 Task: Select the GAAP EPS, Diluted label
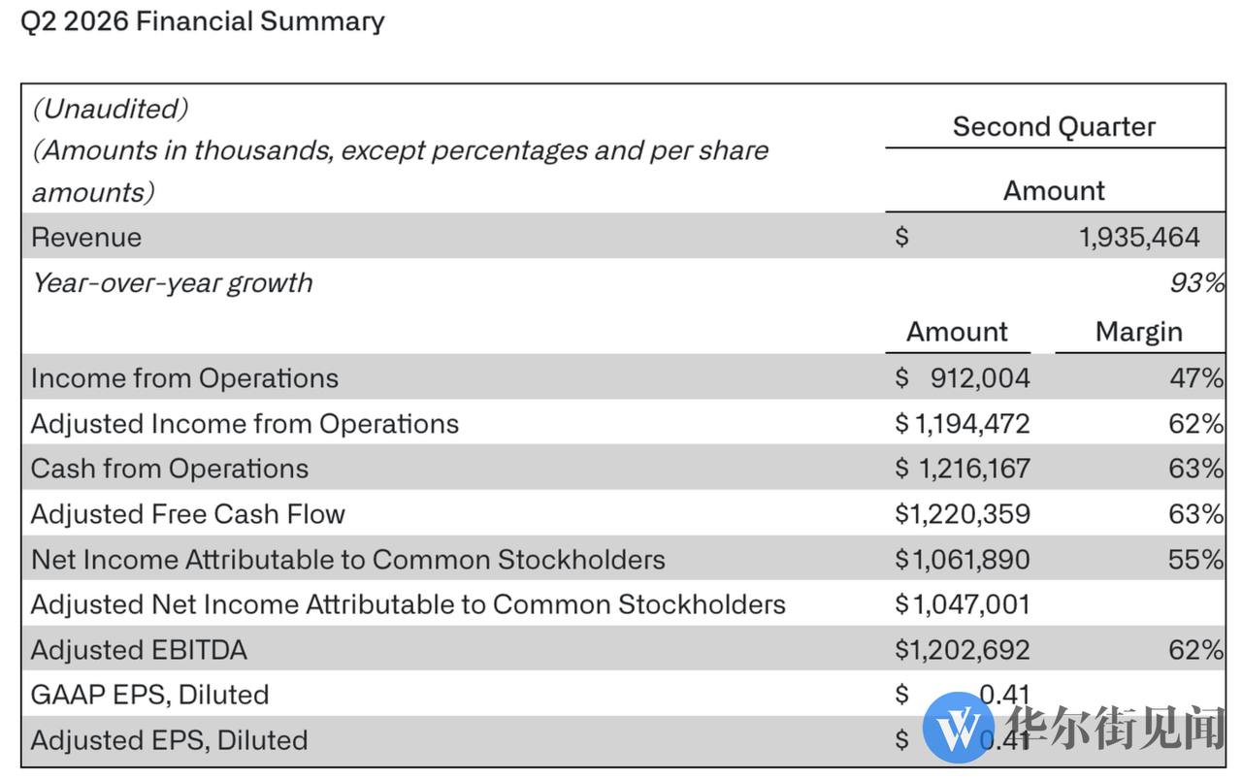[150, 695]
